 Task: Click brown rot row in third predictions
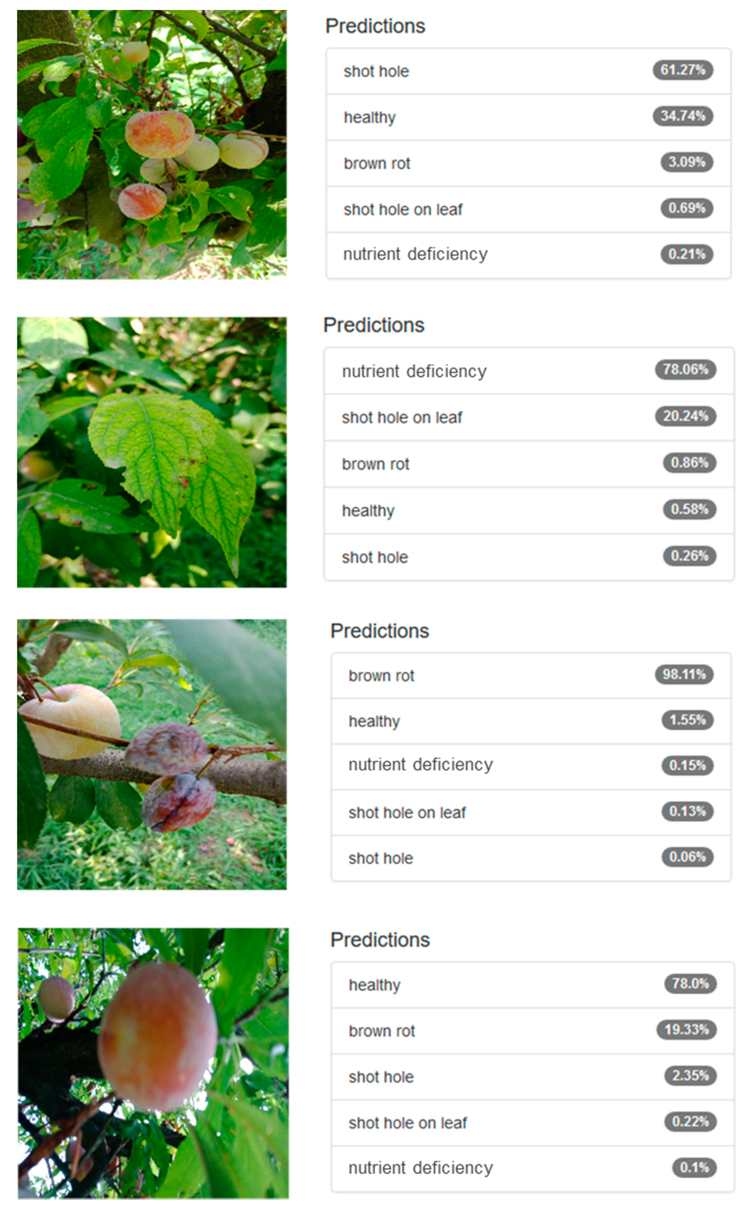(x=531, y=676)
